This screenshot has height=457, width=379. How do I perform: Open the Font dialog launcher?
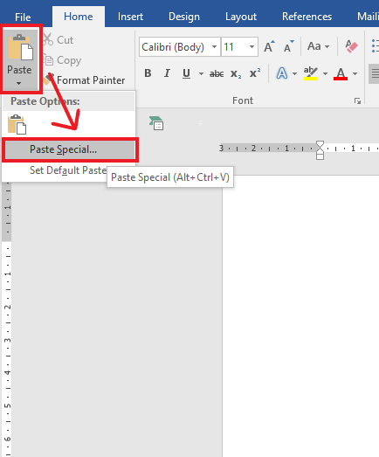coord(357,100)
